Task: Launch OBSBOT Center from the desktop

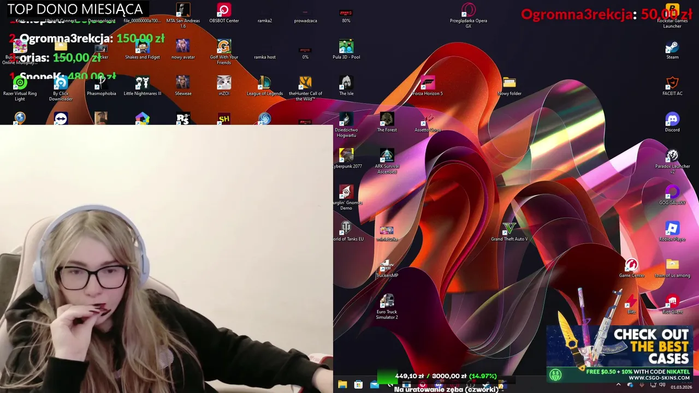Action: (x=224, y=13)
